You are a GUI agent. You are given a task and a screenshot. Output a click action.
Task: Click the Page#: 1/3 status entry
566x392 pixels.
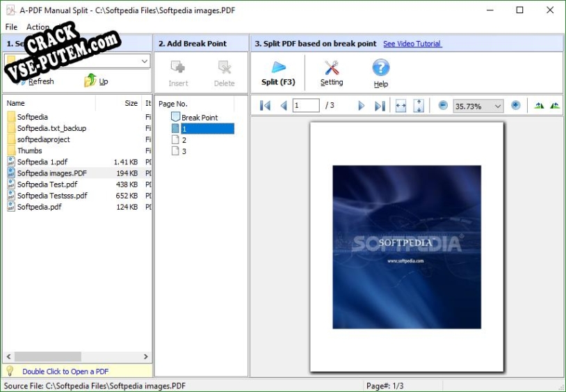pyautogui.click(x=385, y=386)
